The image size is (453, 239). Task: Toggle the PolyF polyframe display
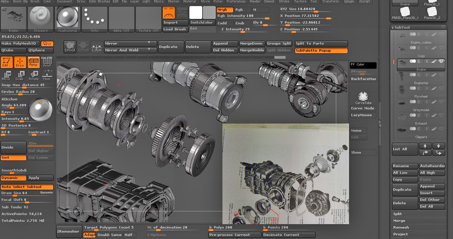pyautogui.click(x=47, y=62)
